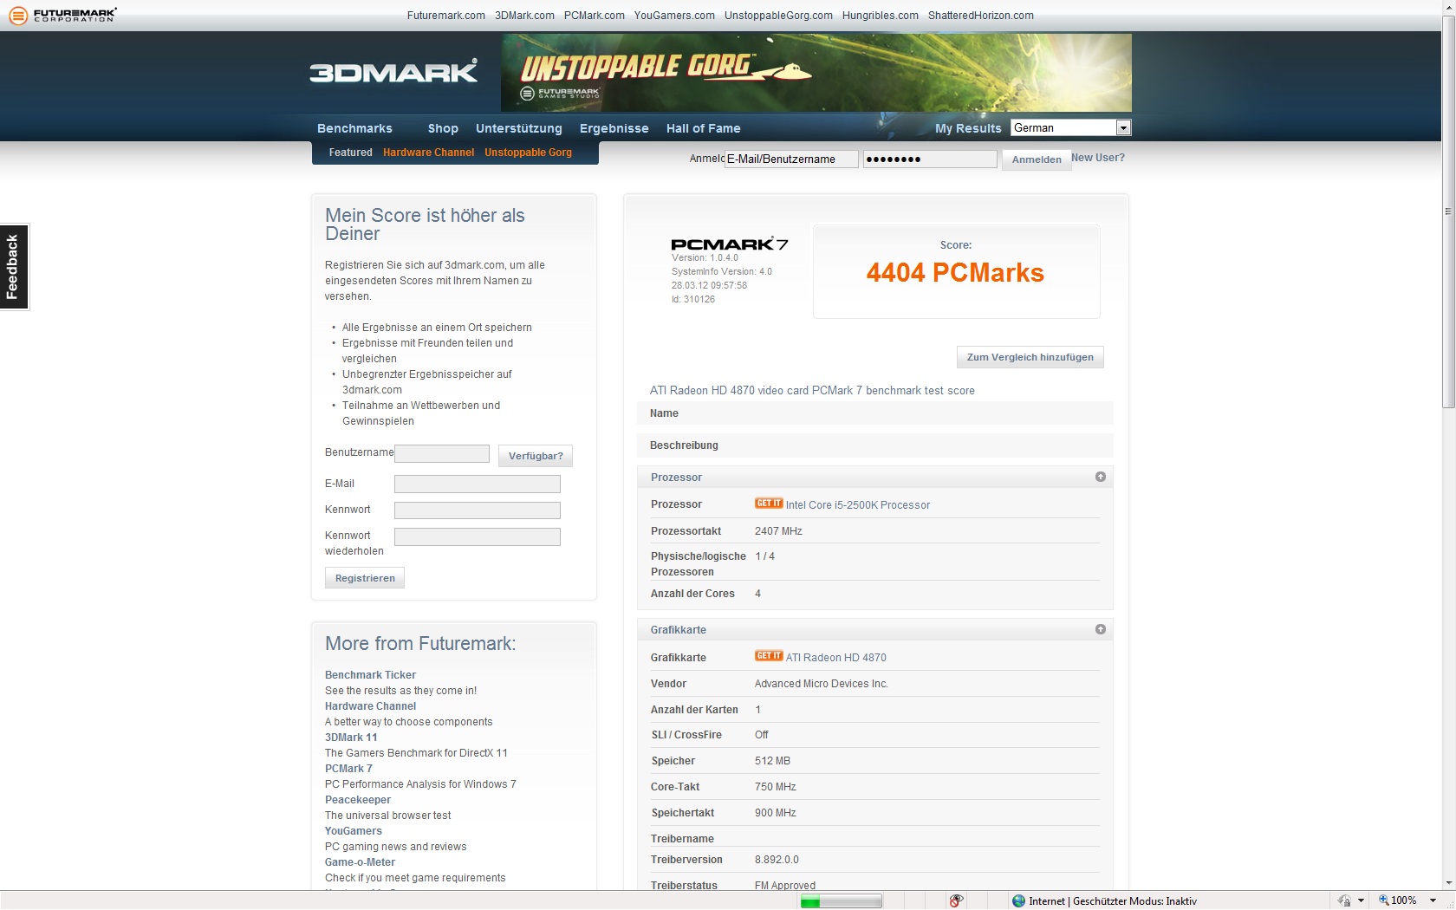The image size is (1456, 910).
Task: Open UnstoppableGorg.com top link
Action: pyautogui.click(x=778, y=16)
